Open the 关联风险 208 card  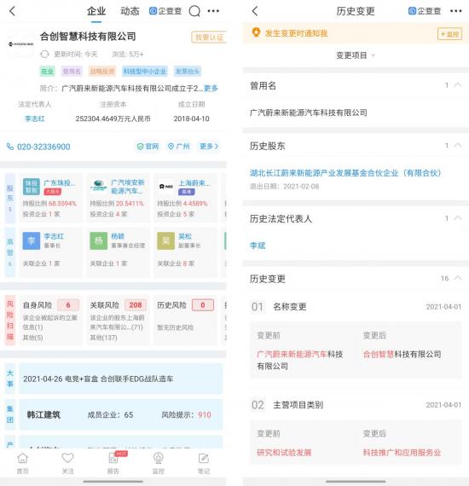(x=118, y=321)
